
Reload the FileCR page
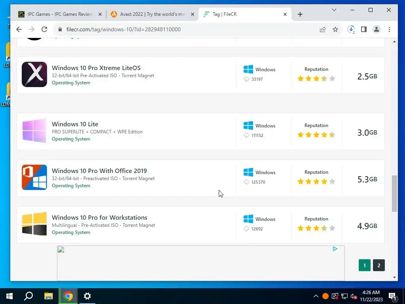pyautogui.click(x=44, y=29)
